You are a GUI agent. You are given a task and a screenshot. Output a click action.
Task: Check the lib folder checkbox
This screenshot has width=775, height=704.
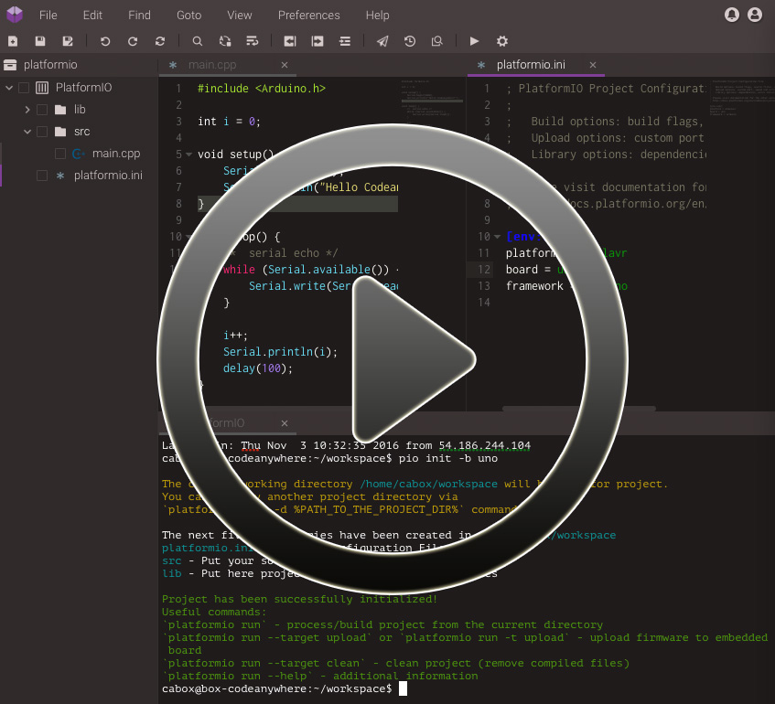coord(42,110)
